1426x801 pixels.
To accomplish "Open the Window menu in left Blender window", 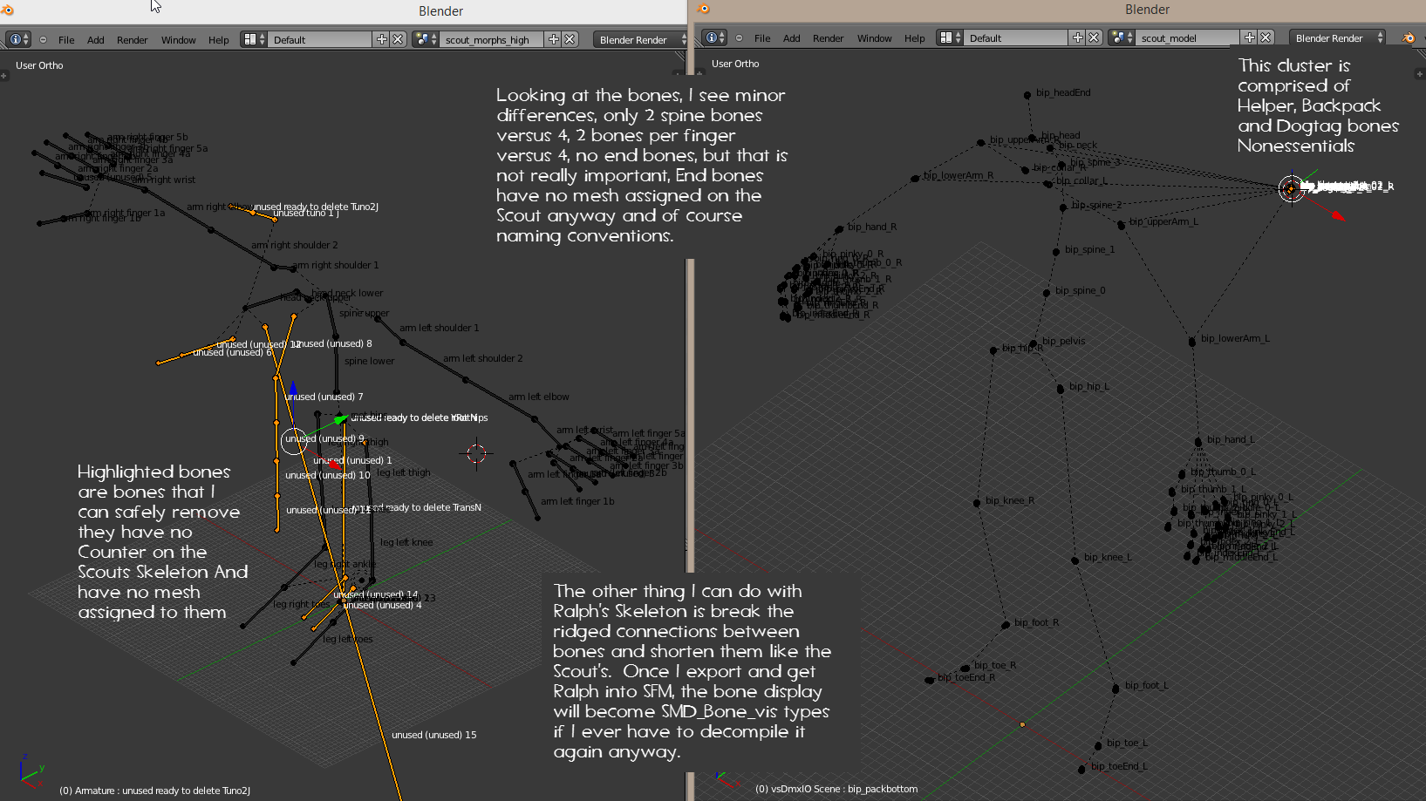I will pyautogui.click(x=179, y=40).
